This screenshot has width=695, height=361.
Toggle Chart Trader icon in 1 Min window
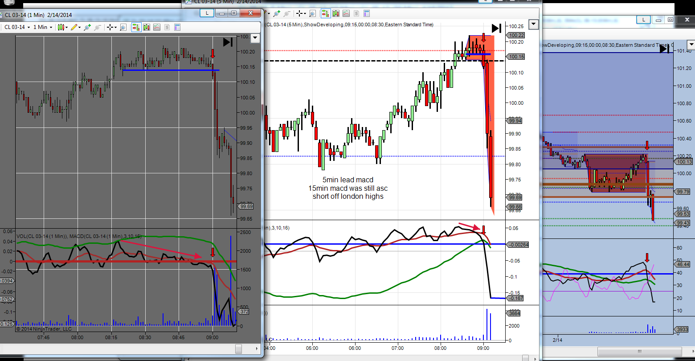coord(135,27)
